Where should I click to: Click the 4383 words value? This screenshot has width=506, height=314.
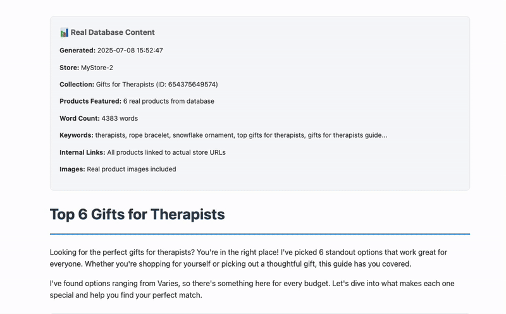(120, 118)
